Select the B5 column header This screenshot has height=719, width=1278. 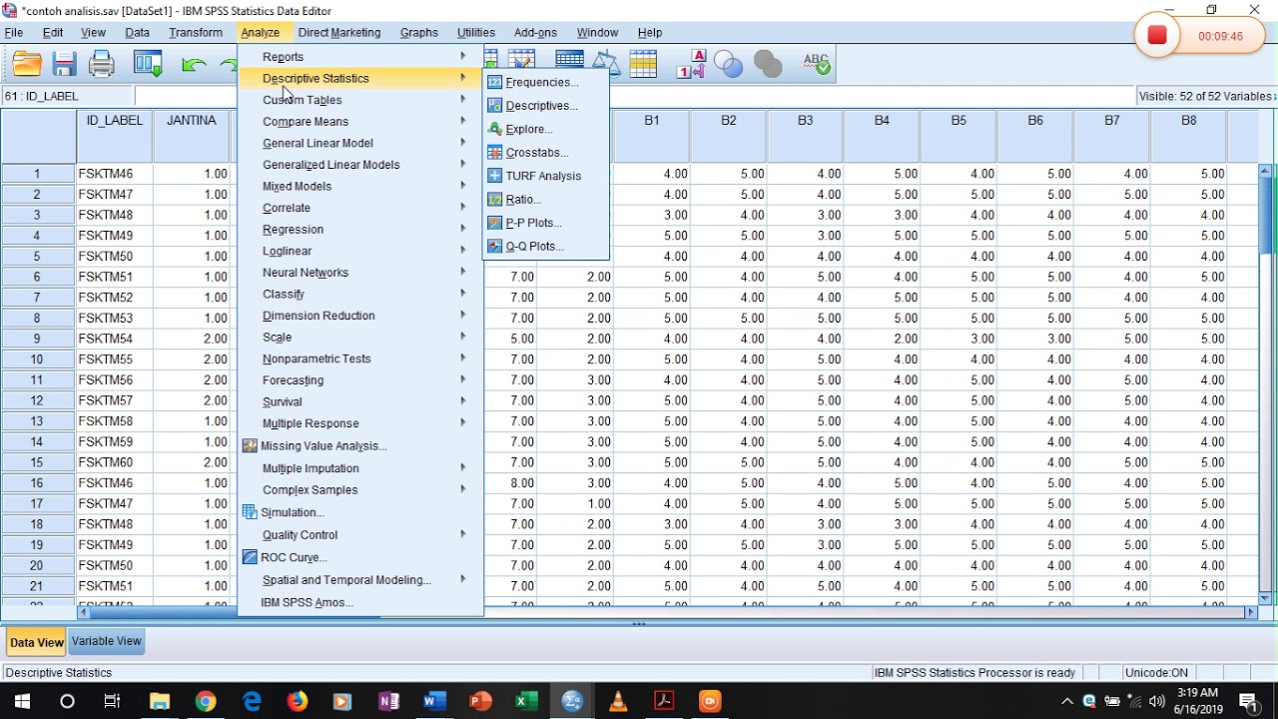(958, 135)
